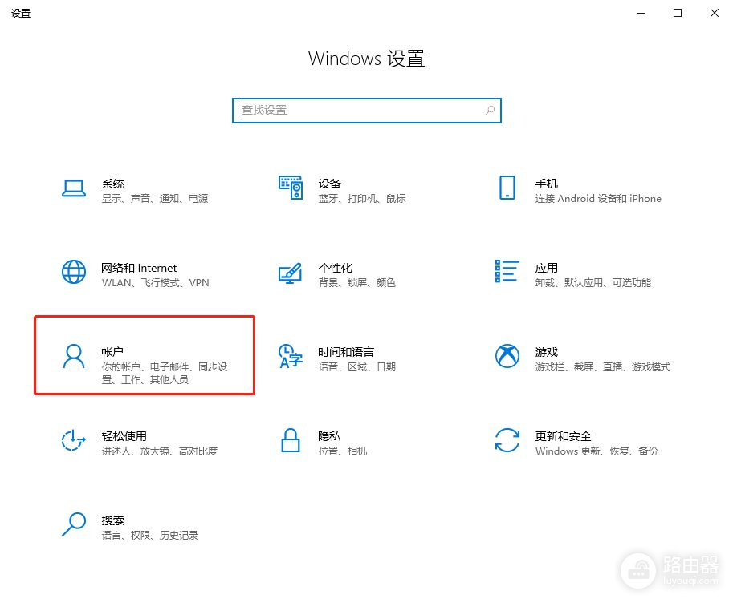Select the Network and Internet globe icon
This screenshot has height=603, width=733.
click(x=74, y=272)
